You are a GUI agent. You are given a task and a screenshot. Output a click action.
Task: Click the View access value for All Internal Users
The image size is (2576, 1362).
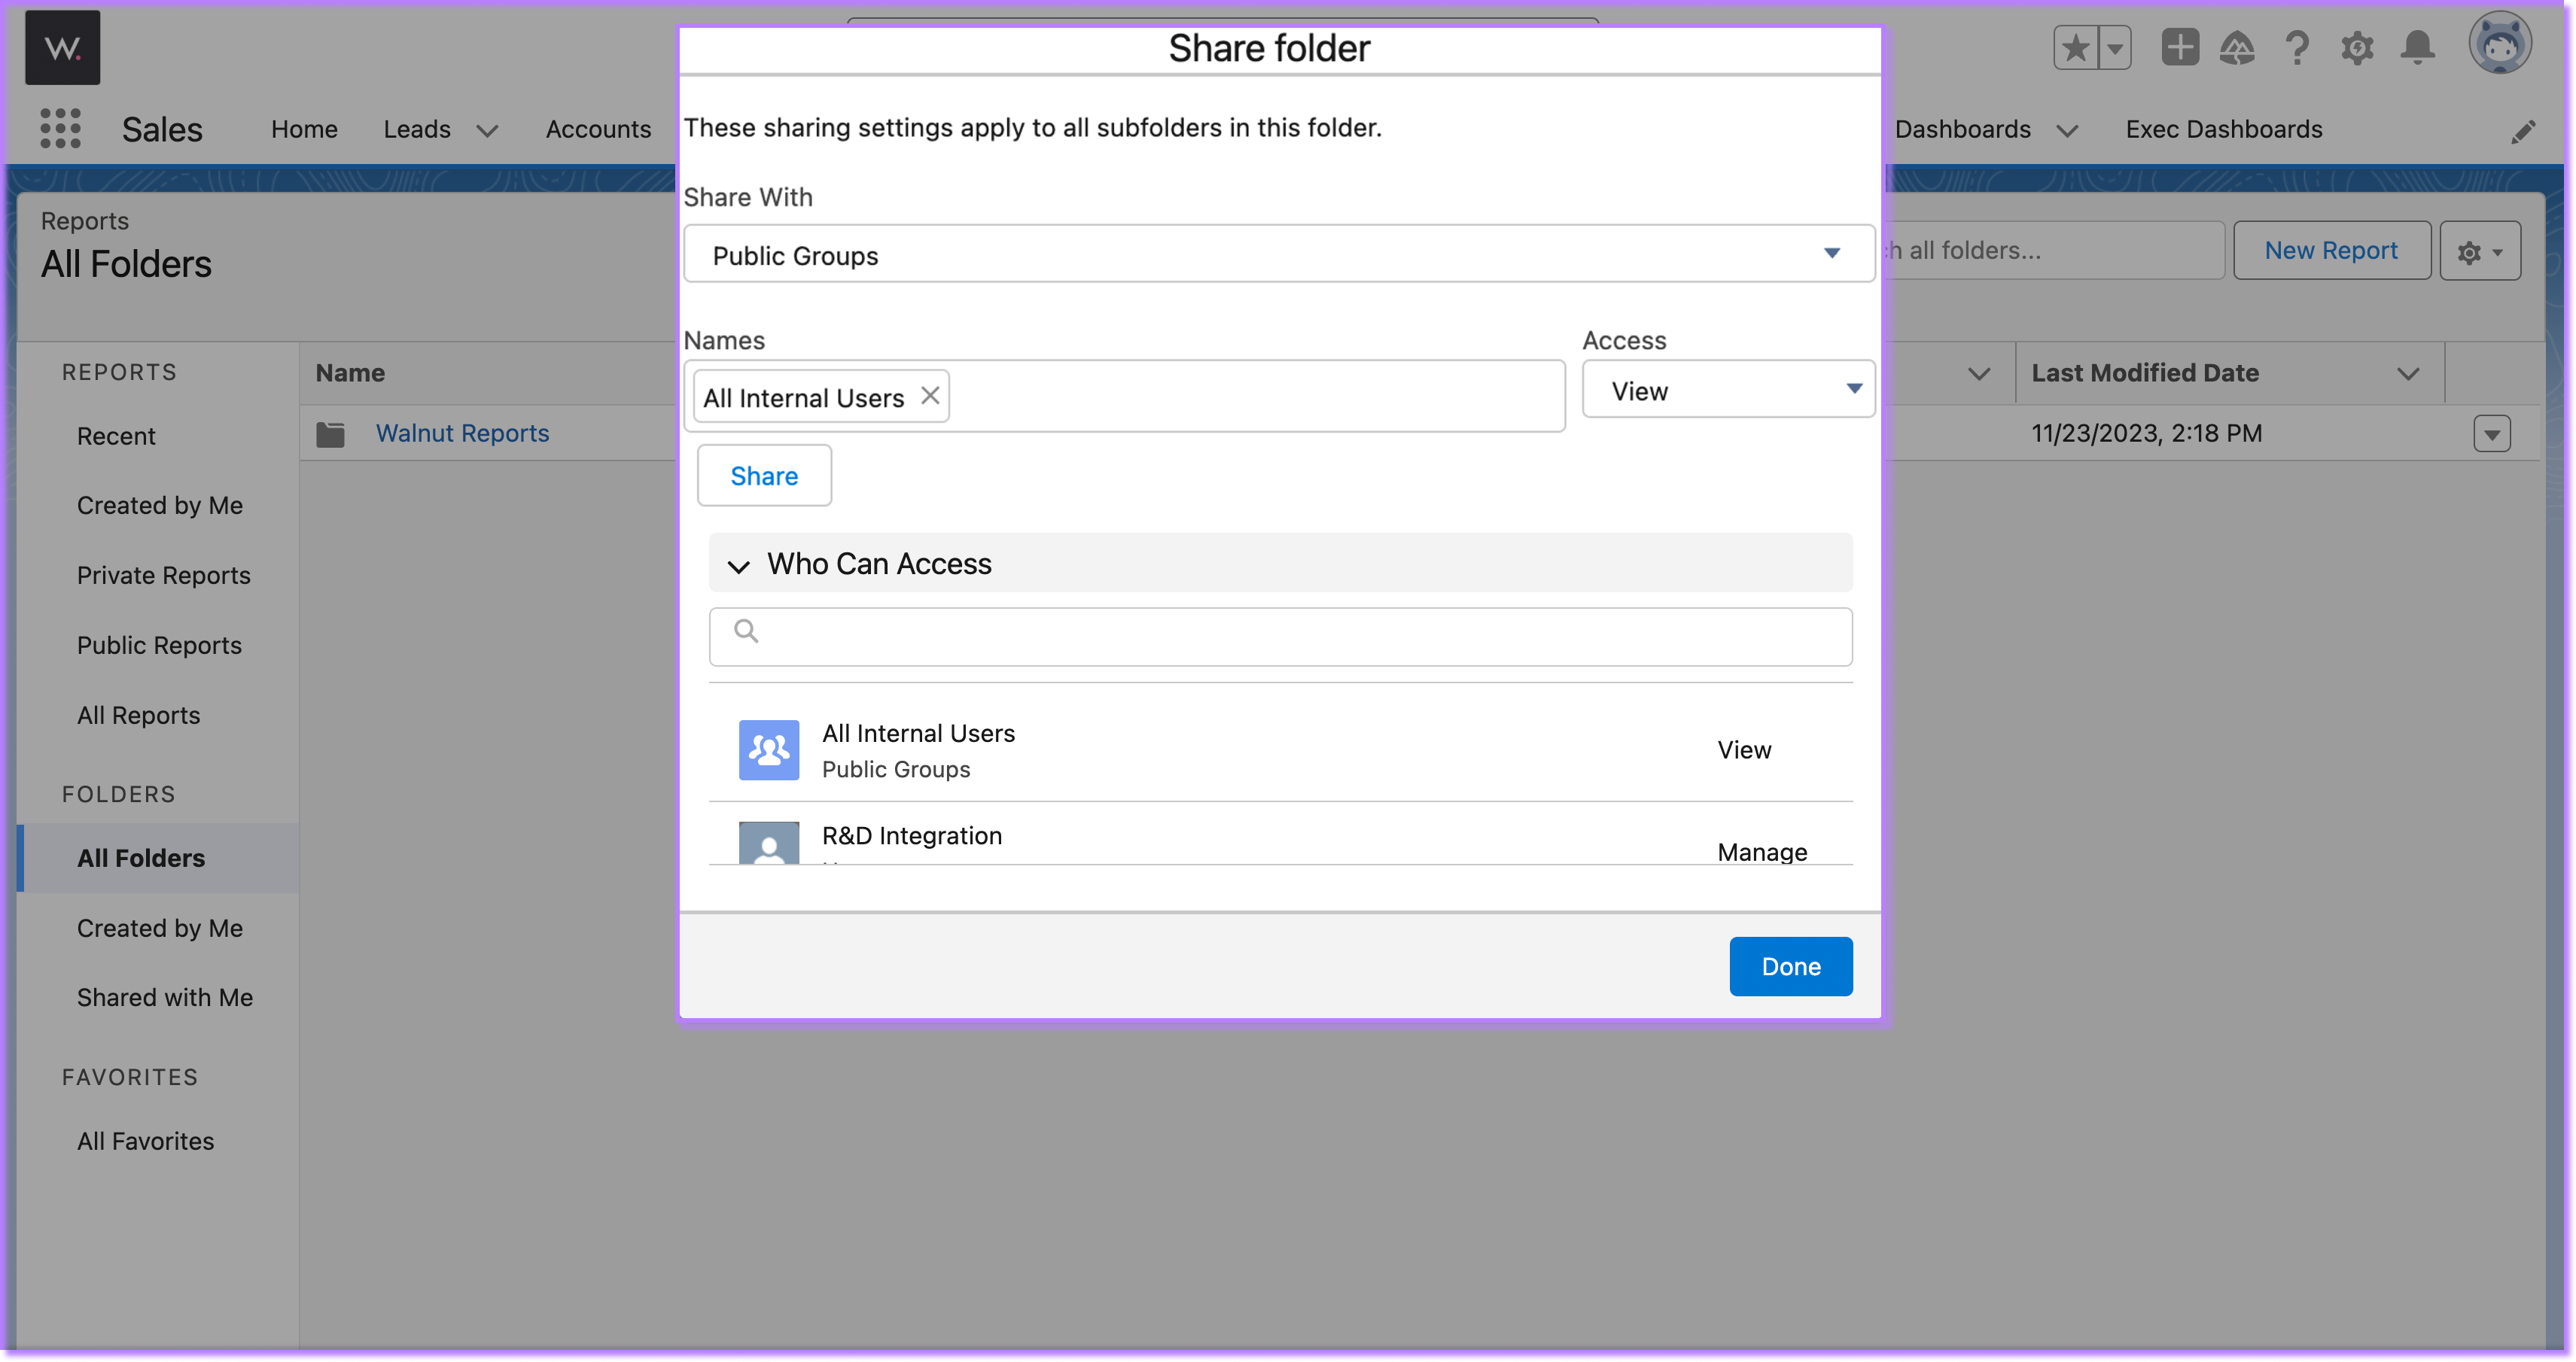click(x=1744, y=749)
